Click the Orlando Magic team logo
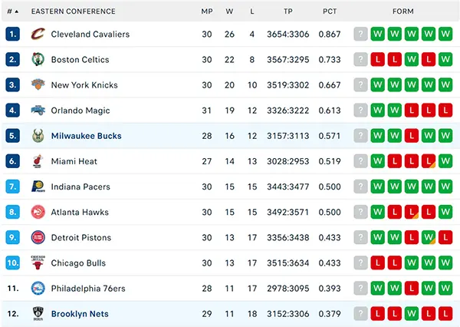Image resolution: width=460 pixels, height=327 pixels. [x=38, y=111]
